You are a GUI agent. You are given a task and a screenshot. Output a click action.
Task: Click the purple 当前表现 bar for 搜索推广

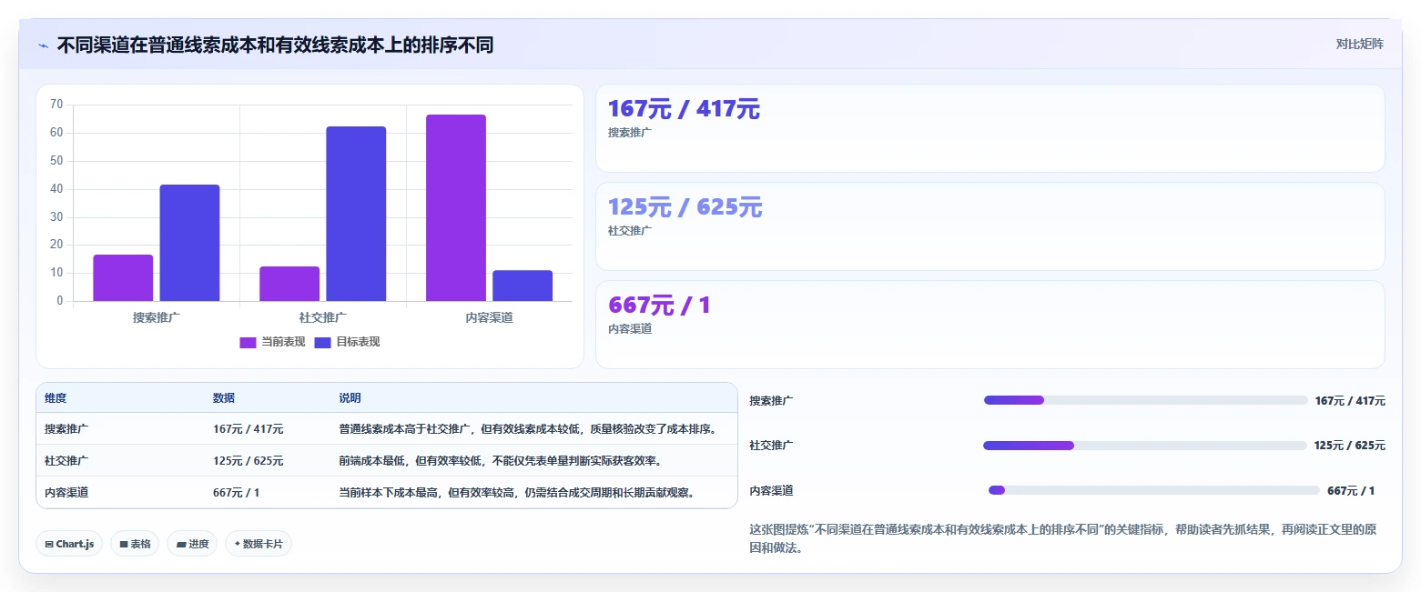coord(123,278)
